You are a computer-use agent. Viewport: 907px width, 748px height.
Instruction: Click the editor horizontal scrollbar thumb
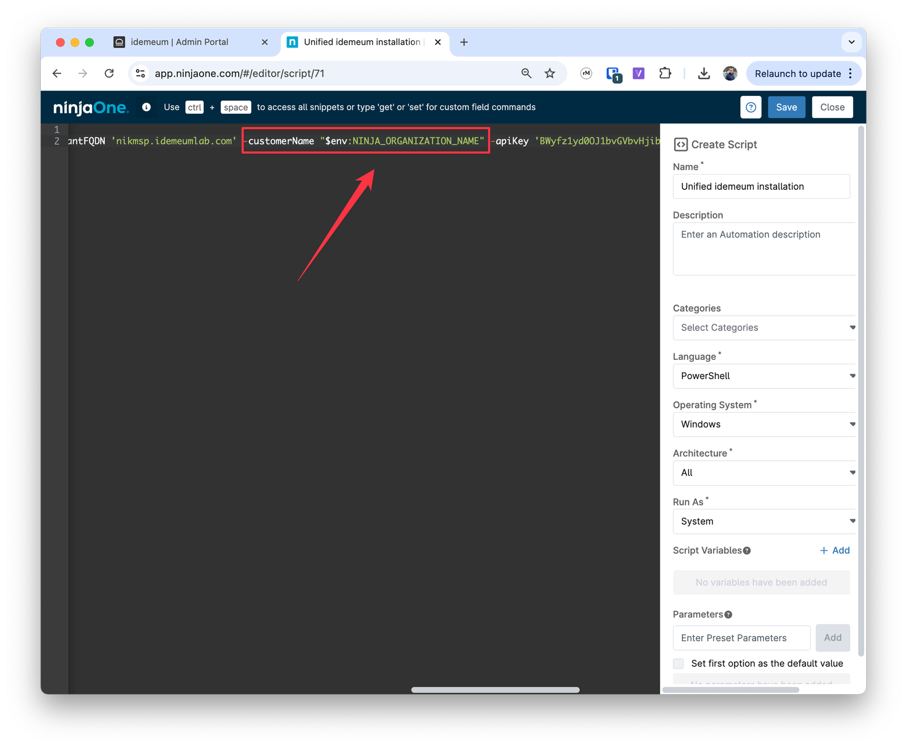click(495, 690)
